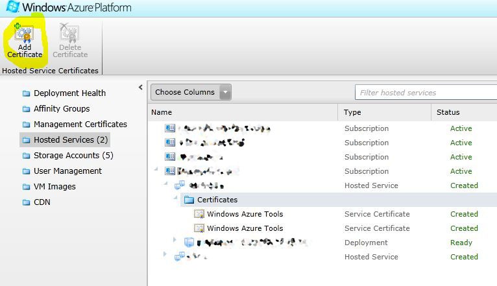
Task: Click the second subscription row icon
Action: coord(170,142)
